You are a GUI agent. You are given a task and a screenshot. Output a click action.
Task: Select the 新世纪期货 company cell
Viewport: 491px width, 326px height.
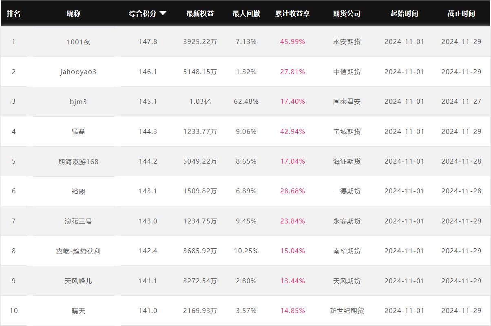347,311
